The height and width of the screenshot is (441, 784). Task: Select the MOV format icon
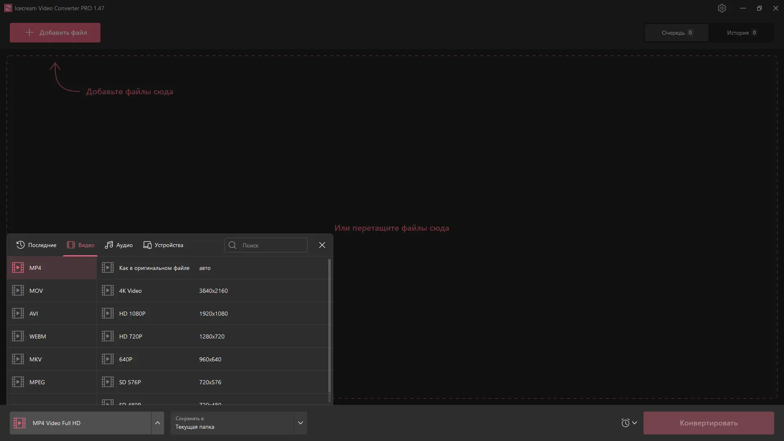pos(18,291)
